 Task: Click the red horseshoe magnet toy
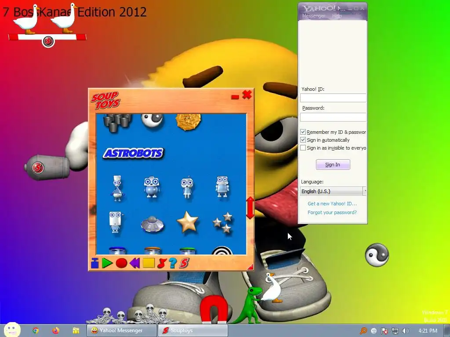[x=214, y=310]
